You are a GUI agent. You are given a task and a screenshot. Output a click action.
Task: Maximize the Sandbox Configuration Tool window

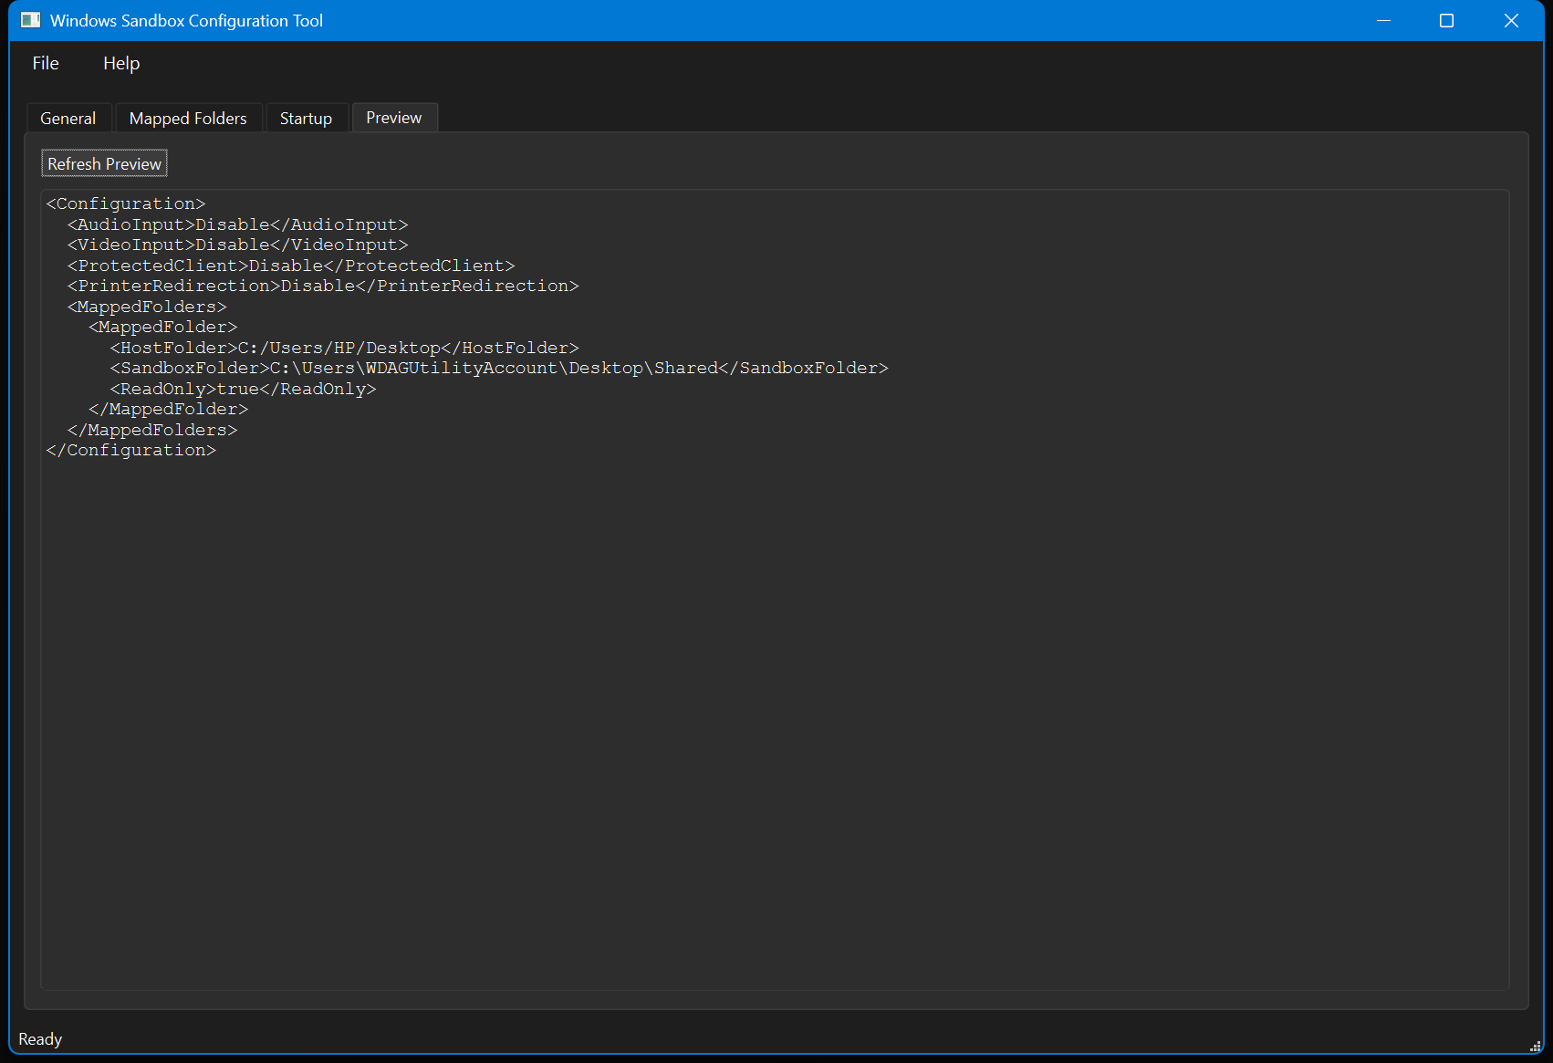coord(1447,20)
